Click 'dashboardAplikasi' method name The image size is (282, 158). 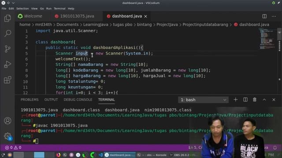(x=114, y=48)
